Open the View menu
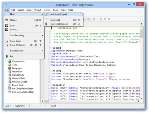This screenshot has height=113, width=149. 29,10
